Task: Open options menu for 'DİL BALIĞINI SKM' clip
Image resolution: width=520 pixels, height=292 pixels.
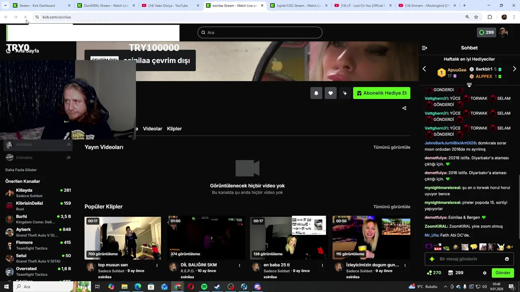Action: click(239, 265)
